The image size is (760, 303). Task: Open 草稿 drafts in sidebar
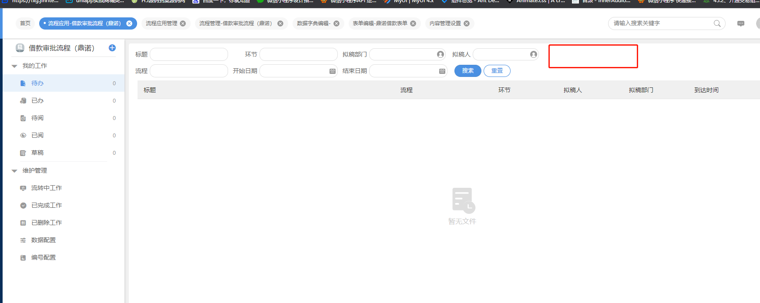coord(37,153)
